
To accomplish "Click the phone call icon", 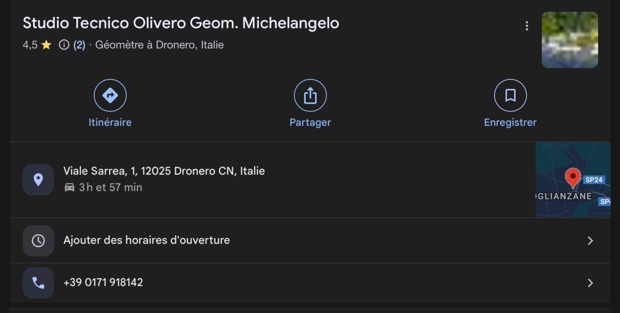I will 38,283.
